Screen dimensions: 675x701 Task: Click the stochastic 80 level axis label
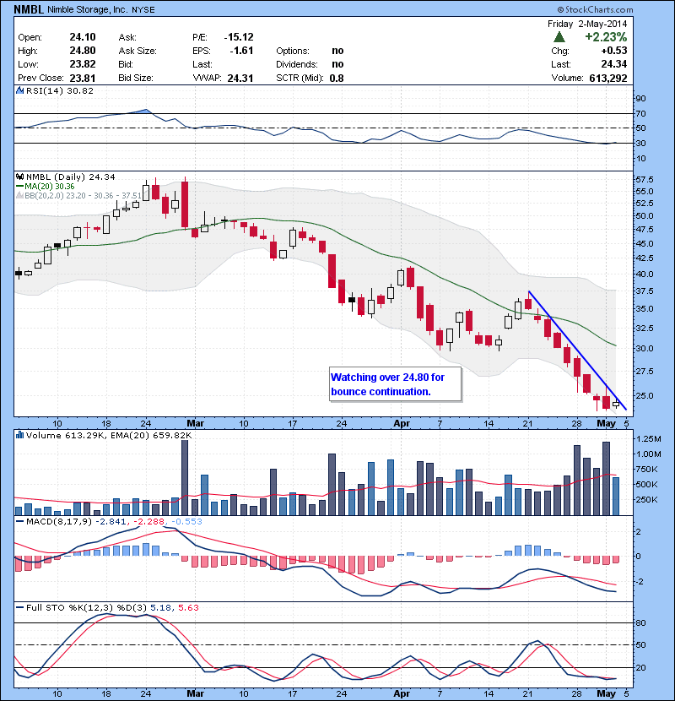[x=641, y=622]
